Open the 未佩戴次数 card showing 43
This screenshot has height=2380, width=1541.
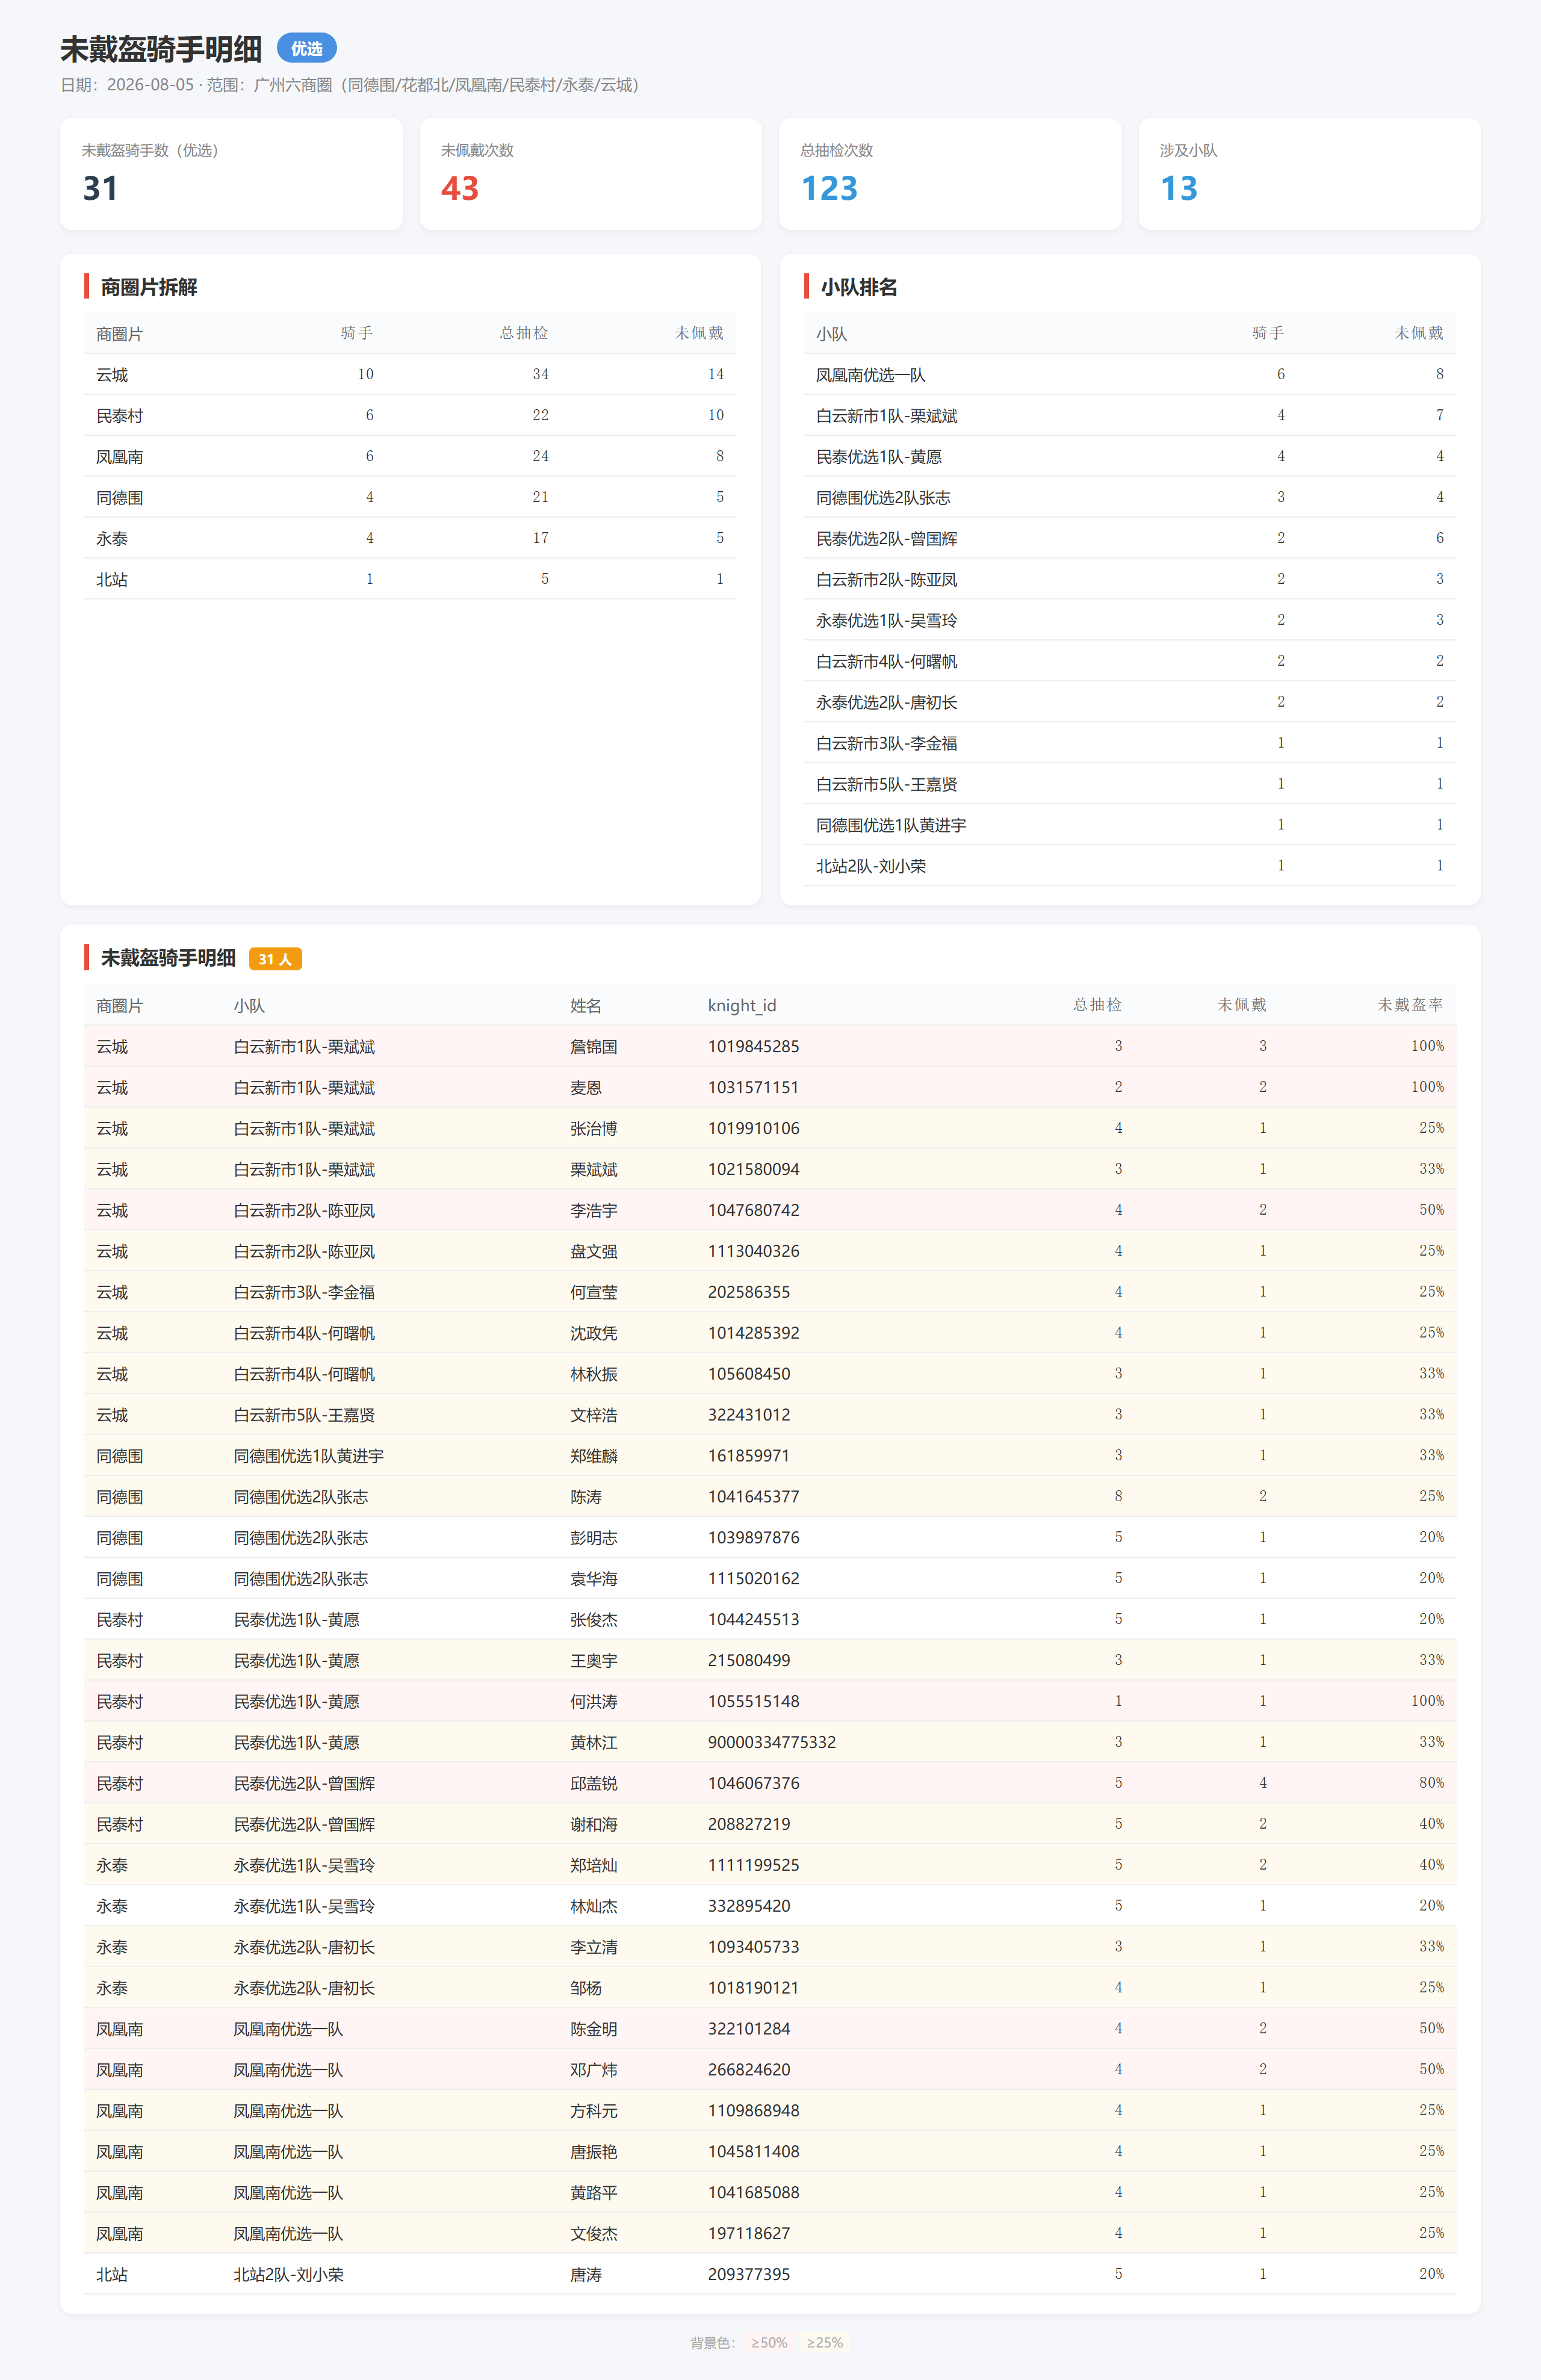pyautogui.click(x=590, y=174)
